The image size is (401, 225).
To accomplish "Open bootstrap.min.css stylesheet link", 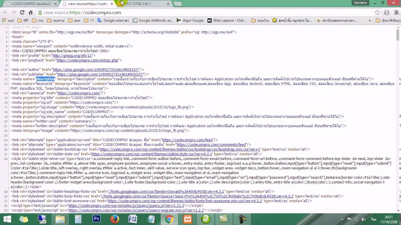I will tap(180, 149).
